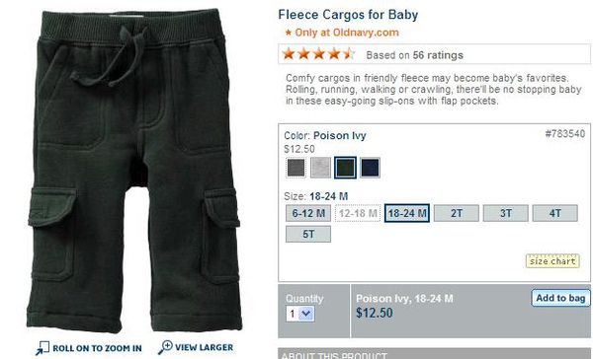Click the orange star beside Only at Oldnavy.com
This screenshot has height=359, width=593.
coord(289,33)
